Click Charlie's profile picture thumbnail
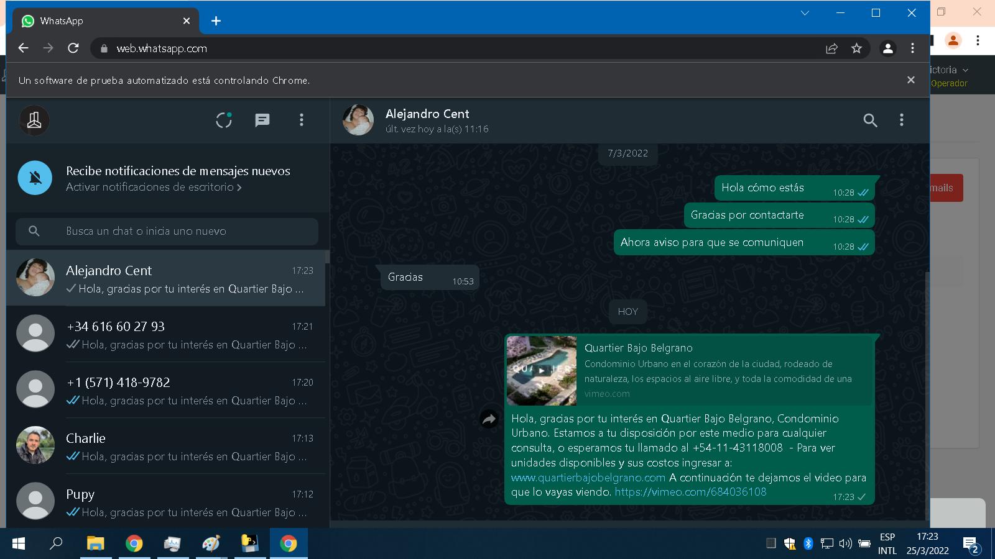Image resolution: width=995 pixels, height=559 pixels. (35, 445)
